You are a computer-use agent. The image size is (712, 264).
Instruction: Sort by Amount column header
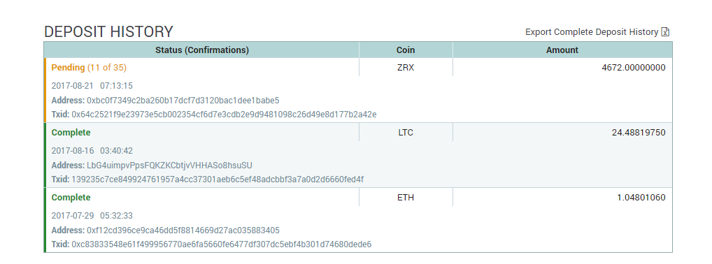coord(562,50)
